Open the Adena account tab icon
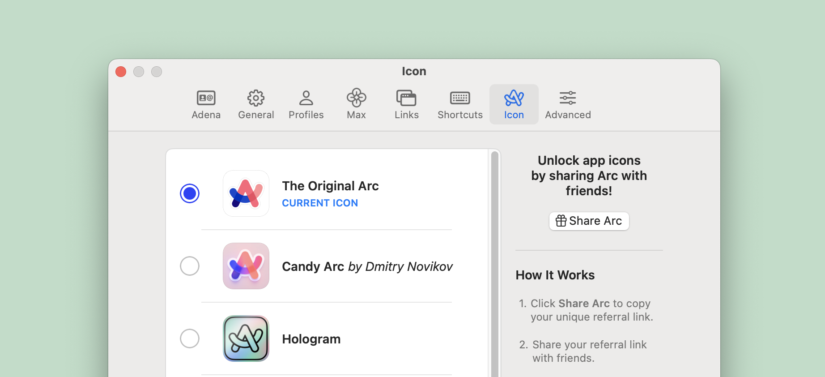The height and width of the screenshot is (377, 825). [206, 98]
